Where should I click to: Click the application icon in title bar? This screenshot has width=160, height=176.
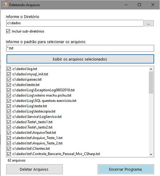pyautogui.click(x=5, y=5)
